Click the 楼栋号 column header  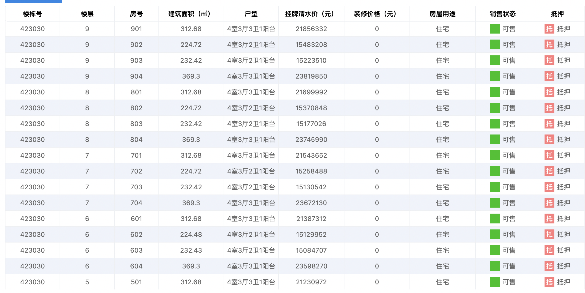point(33,14)
